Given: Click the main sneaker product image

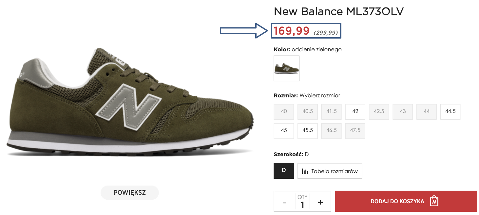Looking at the screenshot, I should (x=129, y=103).
